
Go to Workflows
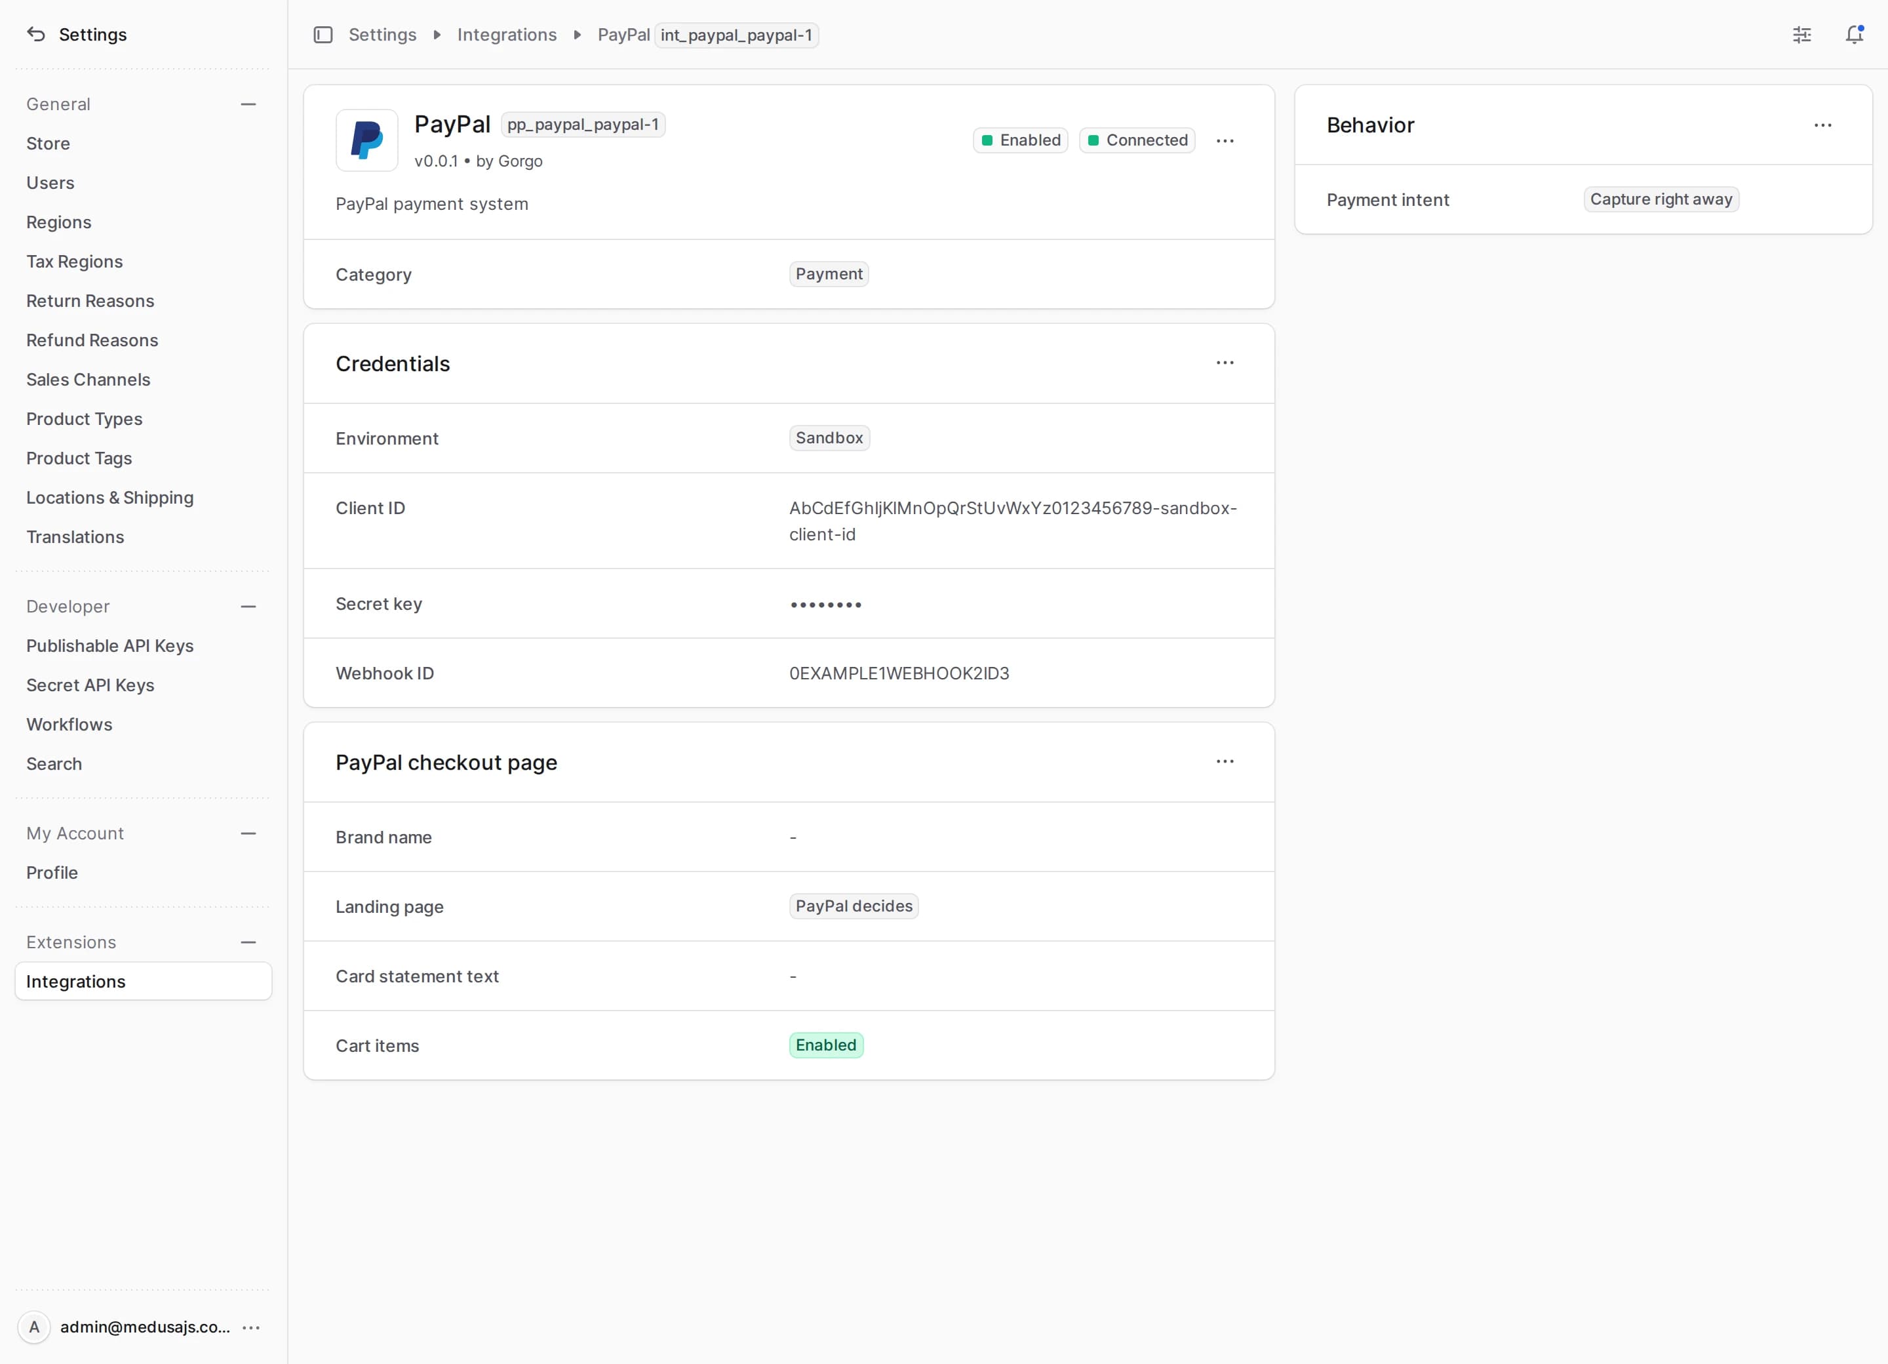143,725
